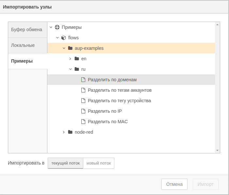Image resolution: width=229 pixels, height=195 pixels.
Task: Collapse the flows tree node
Action: (57, 38)
